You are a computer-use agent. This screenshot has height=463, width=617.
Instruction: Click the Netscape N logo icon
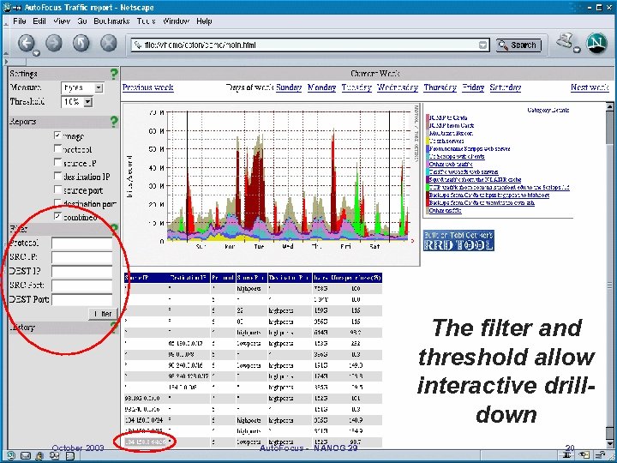(596, 43)
